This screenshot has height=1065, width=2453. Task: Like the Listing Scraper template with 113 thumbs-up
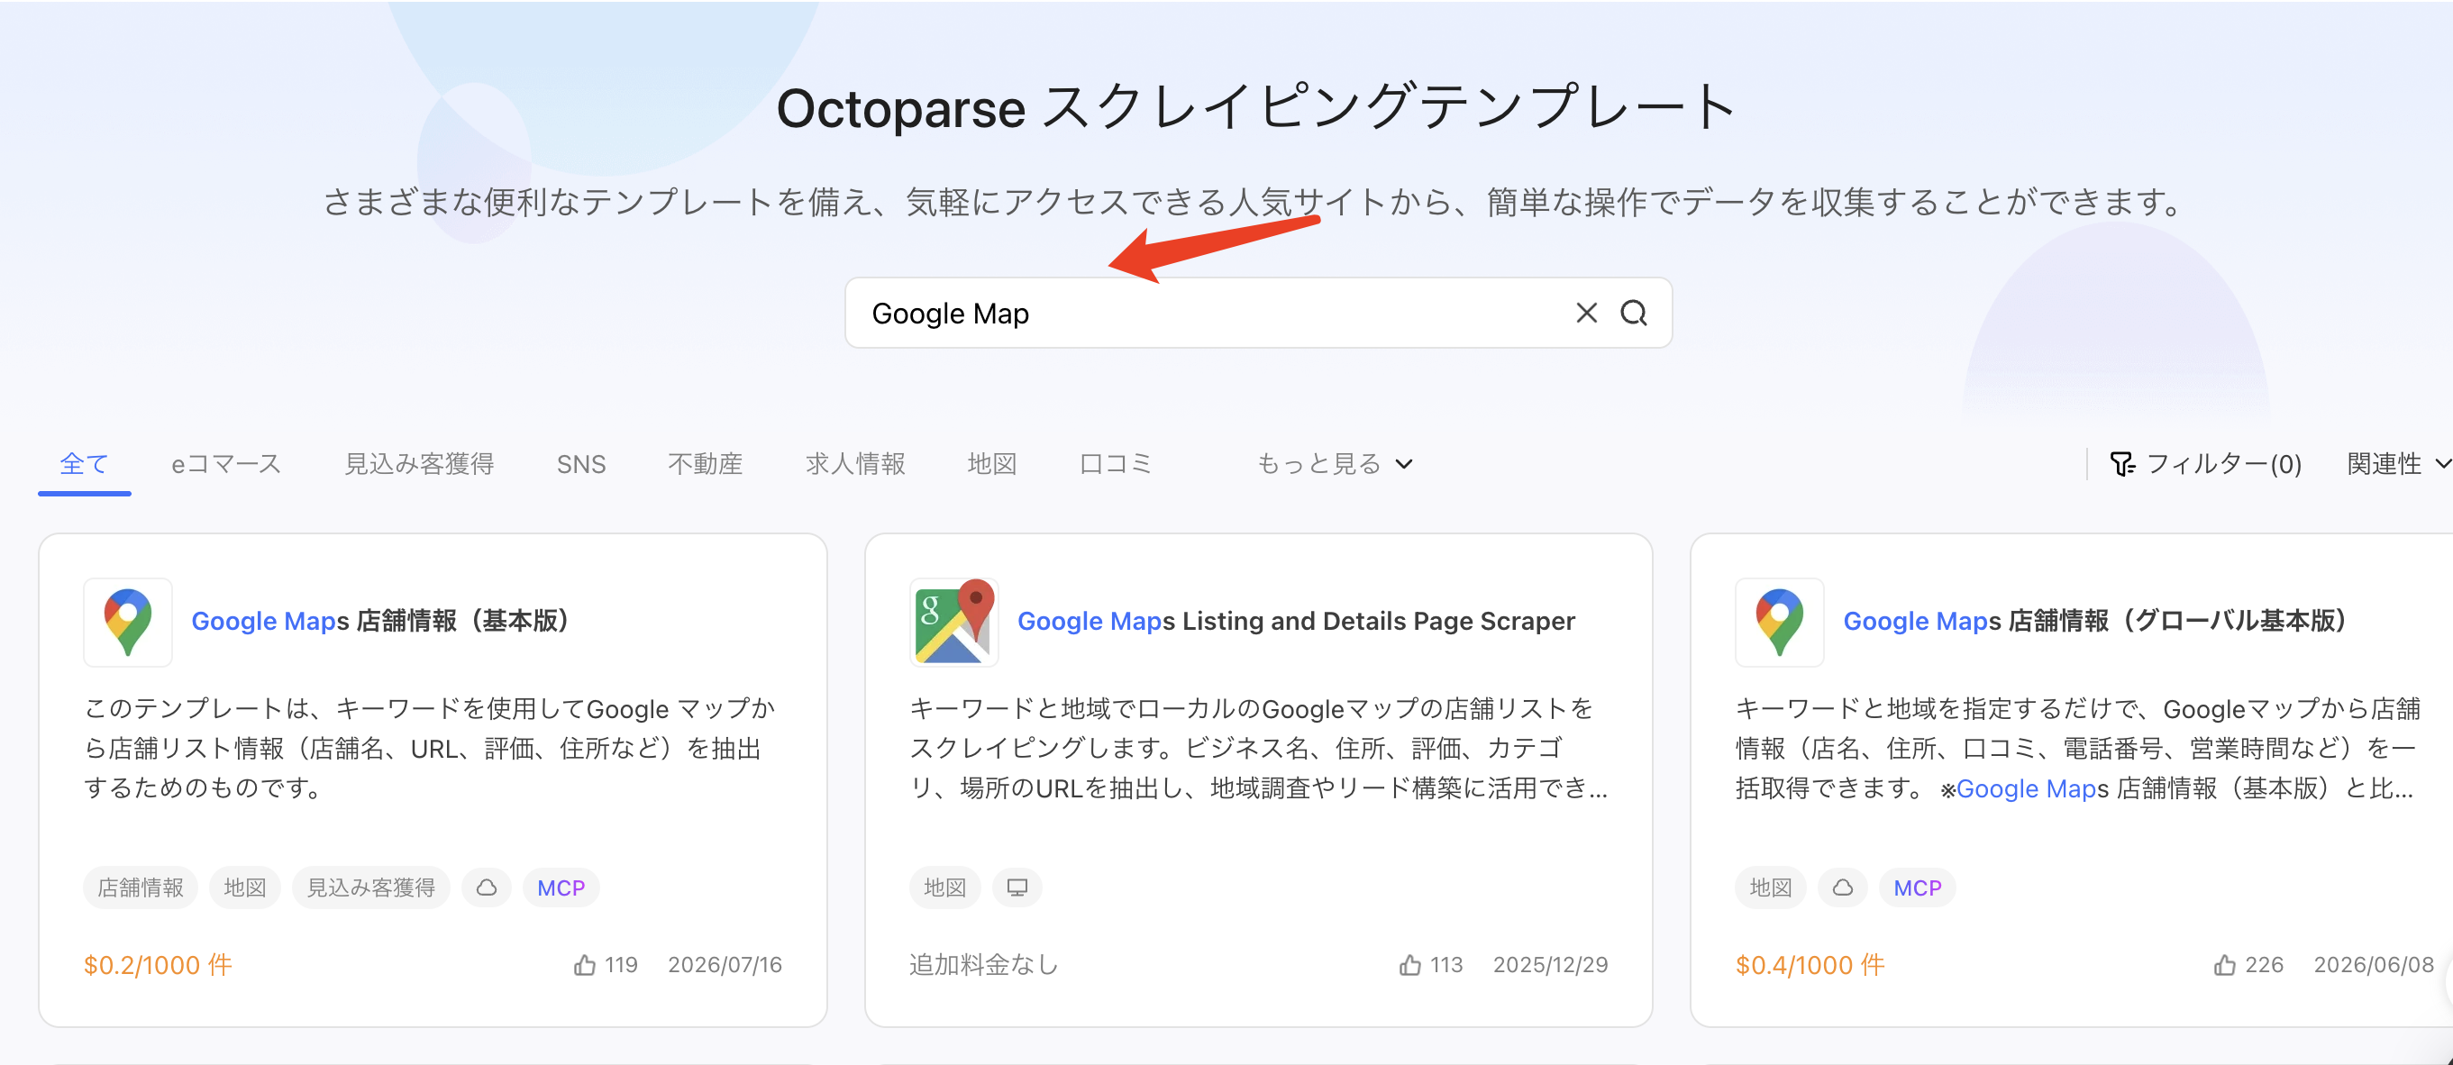tap(1410, 965)
